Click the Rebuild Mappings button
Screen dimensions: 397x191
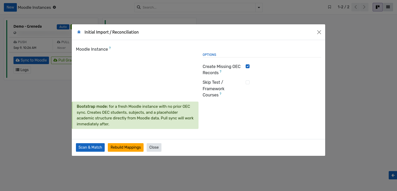pyautogui.click(x=126, y=147)
